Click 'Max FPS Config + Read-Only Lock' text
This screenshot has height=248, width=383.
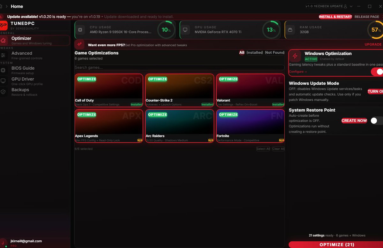point(97,140)
